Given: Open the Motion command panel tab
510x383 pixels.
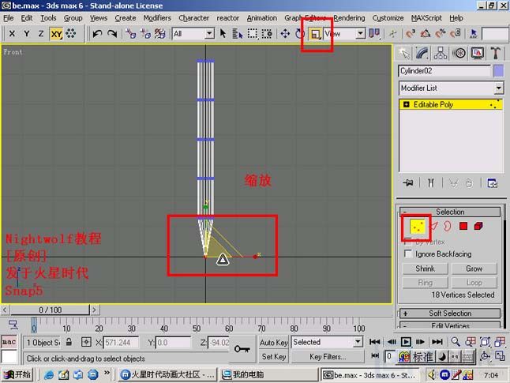Looking at the screenshot, I should pos(459,54).
